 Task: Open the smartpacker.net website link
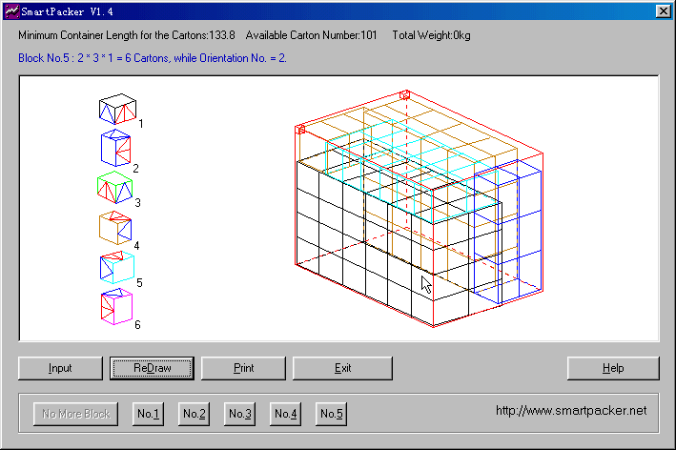pyautogui.click(x=571, y=411)
